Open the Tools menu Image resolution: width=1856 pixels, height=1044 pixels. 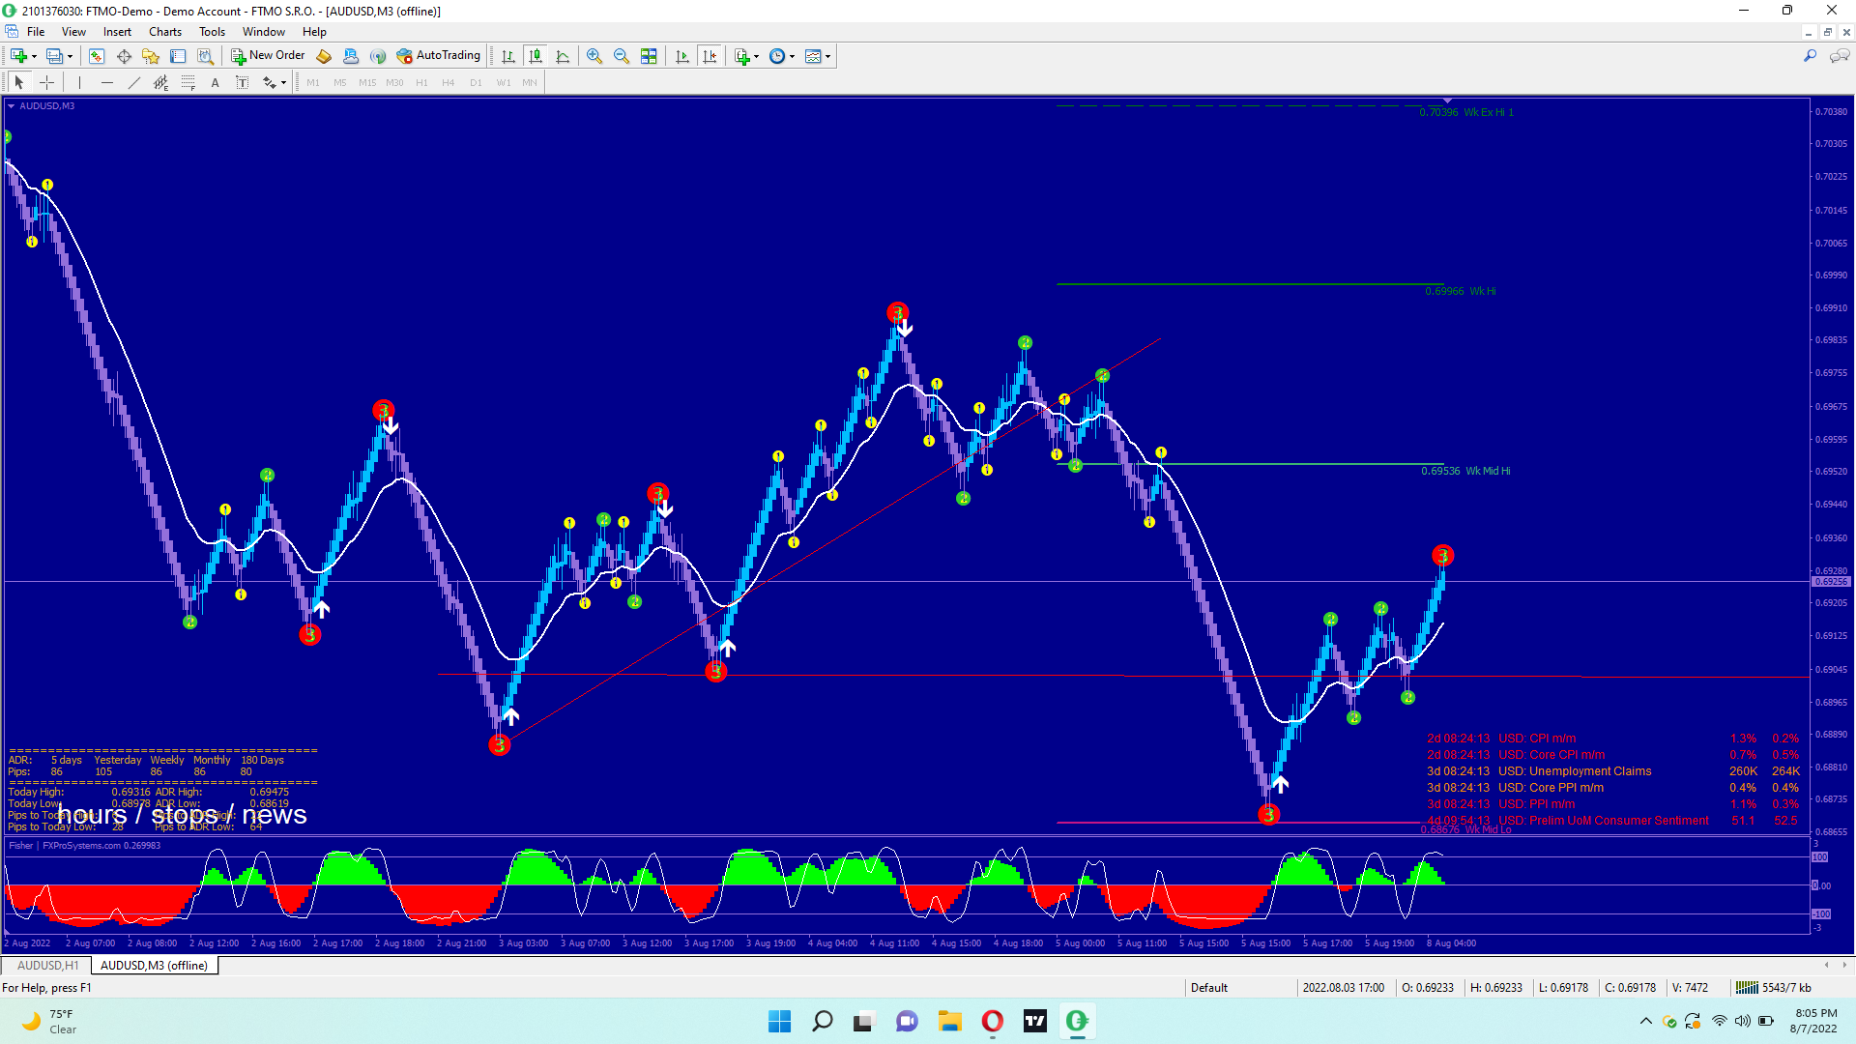click(212, 32)
